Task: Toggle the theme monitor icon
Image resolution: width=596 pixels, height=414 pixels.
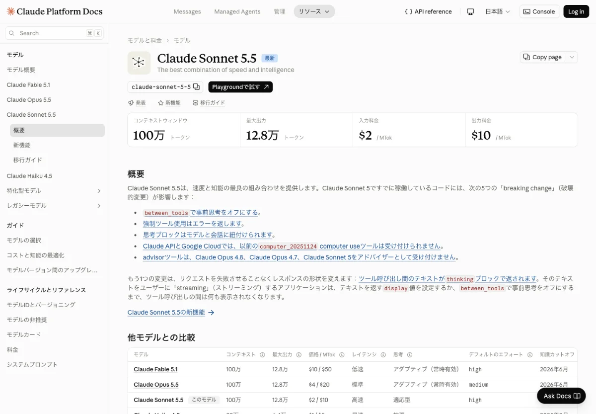Action: pos(470,11)
